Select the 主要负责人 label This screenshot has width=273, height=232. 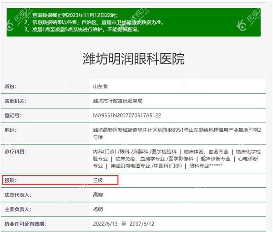pos(18,209)
